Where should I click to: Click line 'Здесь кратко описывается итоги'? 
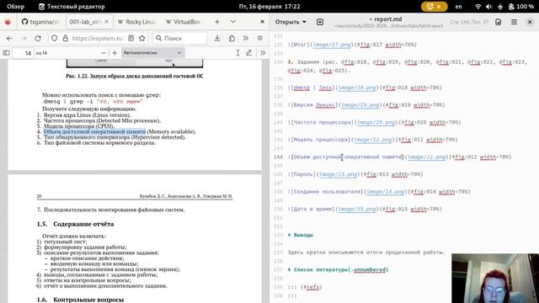(x=366, y=252)
